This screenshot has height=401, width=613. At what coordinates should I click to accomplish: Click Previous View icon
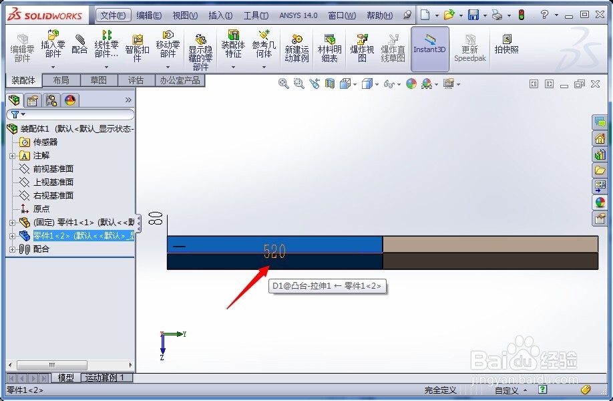pyautogui.click(x=315, y=84)
